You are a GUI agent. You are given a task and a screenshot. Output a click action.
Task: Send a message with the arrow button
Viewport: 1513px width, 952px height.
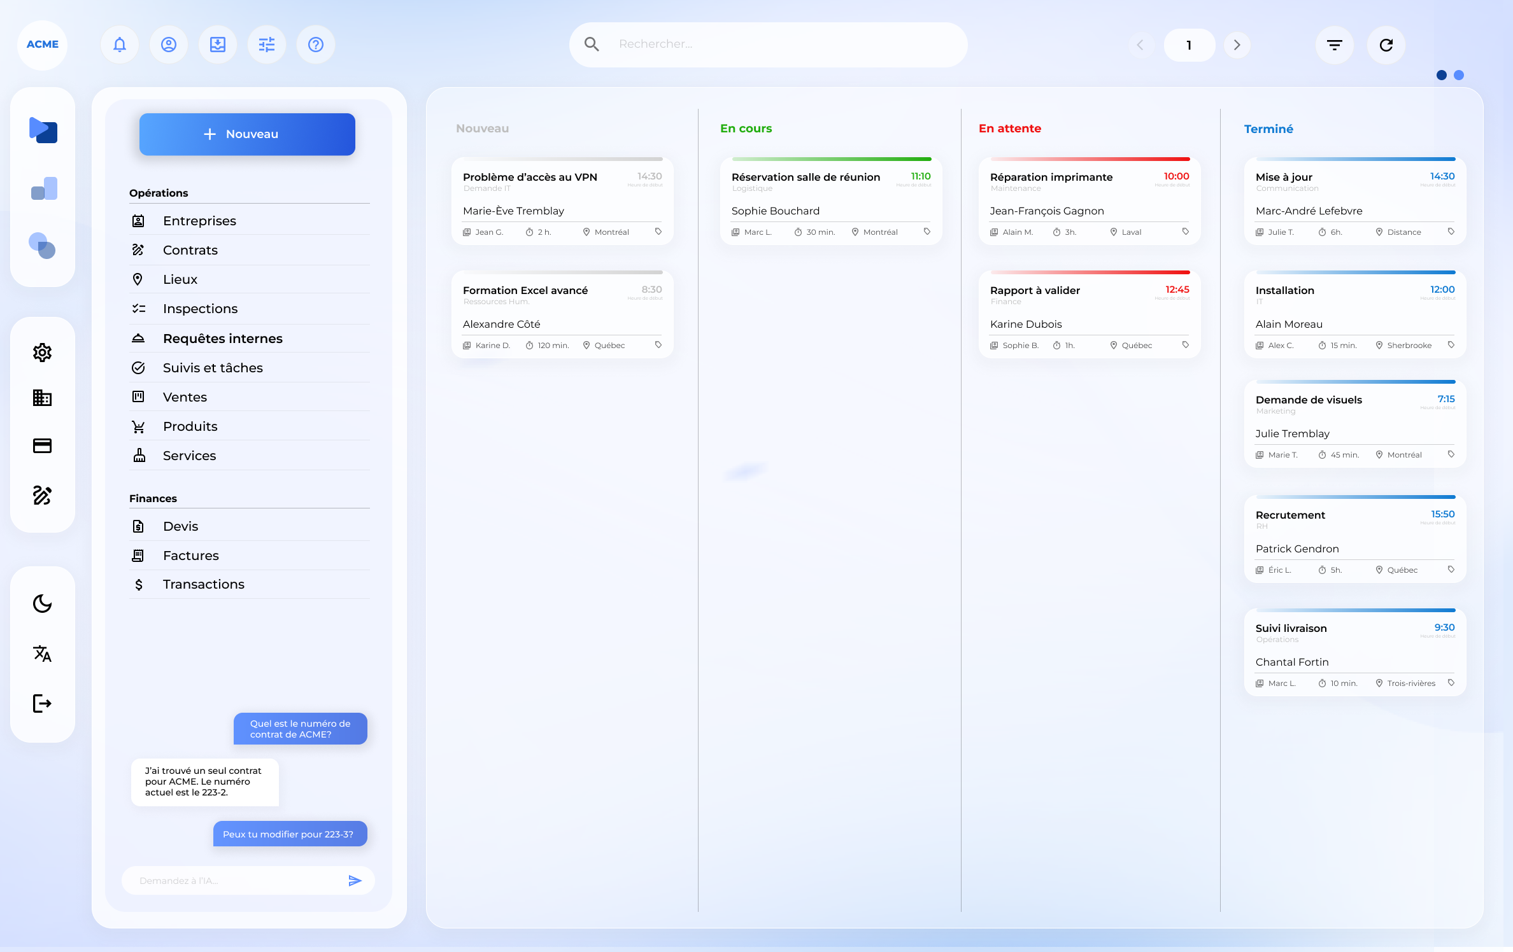[355, 880]
